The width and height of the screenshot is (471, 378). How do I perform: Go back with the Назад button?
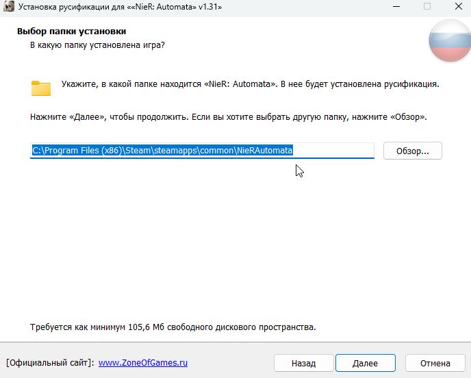click(304, 363)
